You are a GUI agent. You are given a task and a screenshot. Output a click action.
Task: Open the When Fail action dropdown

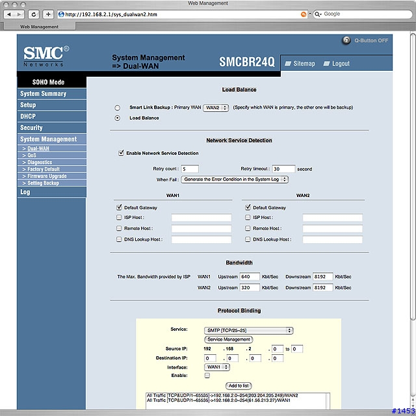pyautogui.click(x=235, y=179)
